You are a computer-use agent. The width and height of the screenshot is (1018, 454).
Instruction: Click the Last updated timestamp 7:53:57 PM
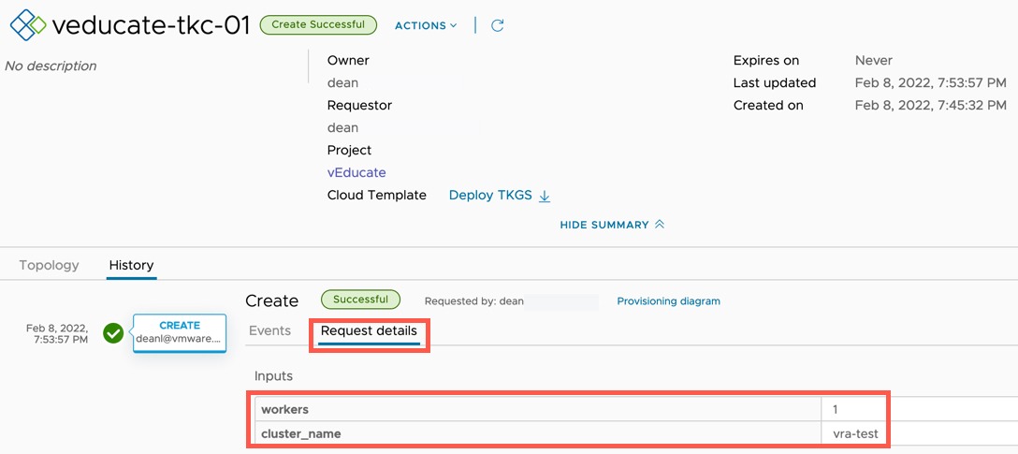coord(931,83)
